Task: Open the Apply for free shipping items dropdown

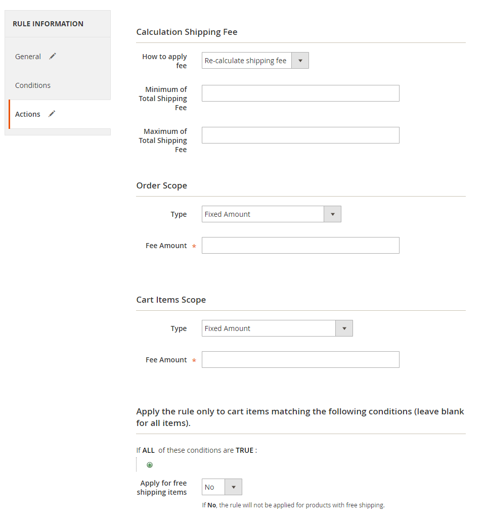Action: click(222, 487)
